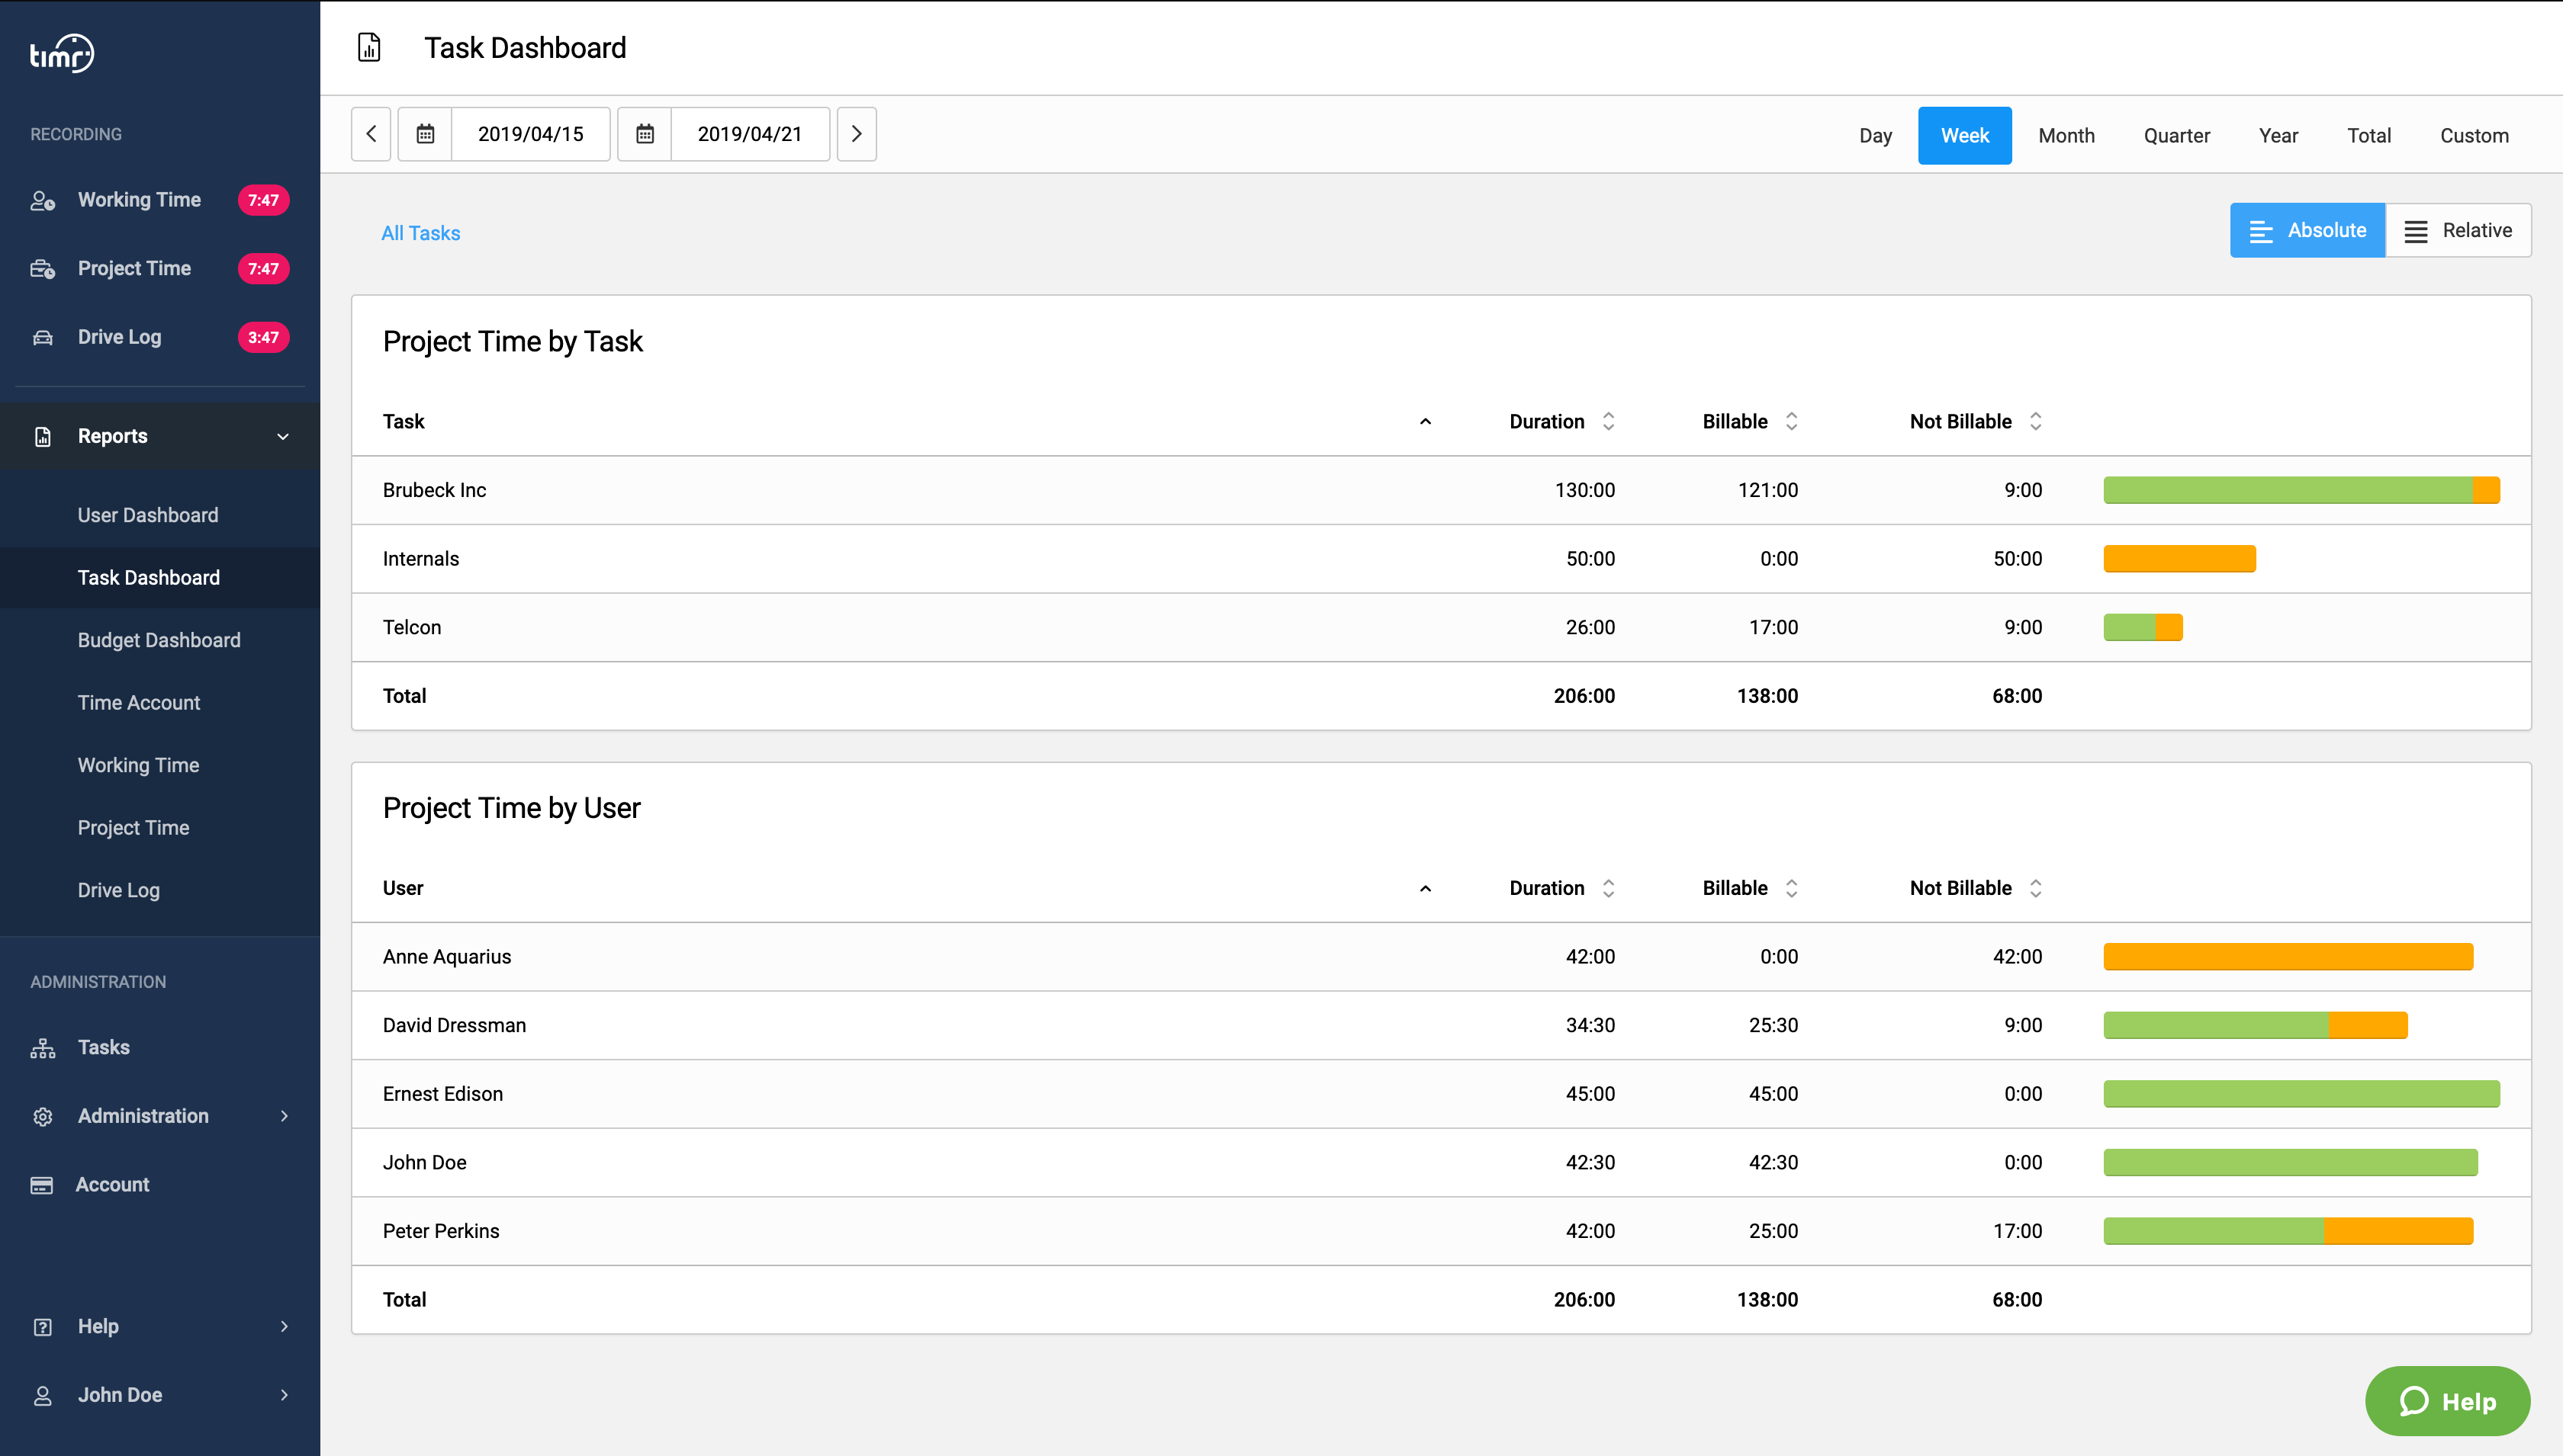Click the John Doe user icon
The height and width of the screenshot is (1456, 2563).
click(x=42, y=1396)
